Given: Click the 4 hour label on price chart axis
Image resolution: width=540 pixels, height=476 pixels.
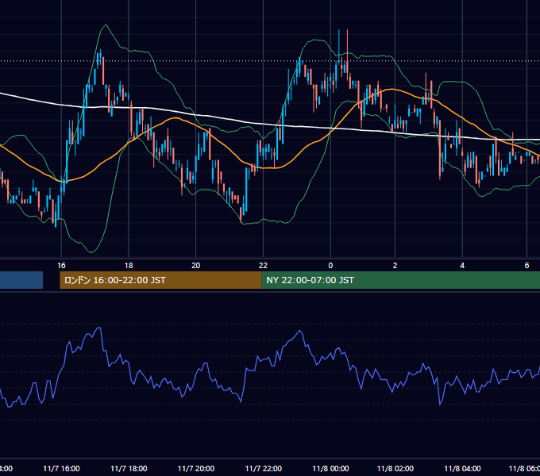Looking at the screenshot, I should tap(462, 266).
